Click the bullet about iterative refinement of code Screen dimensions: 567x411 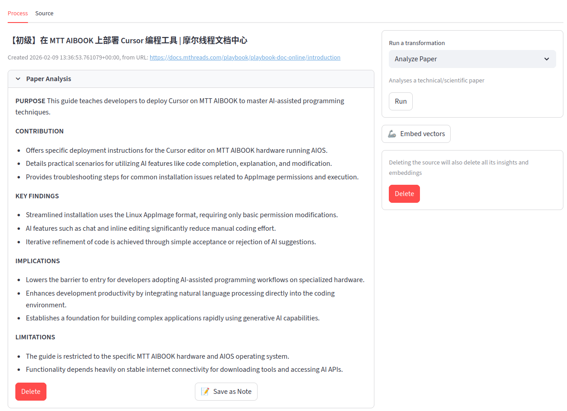[x=171, y=242]
